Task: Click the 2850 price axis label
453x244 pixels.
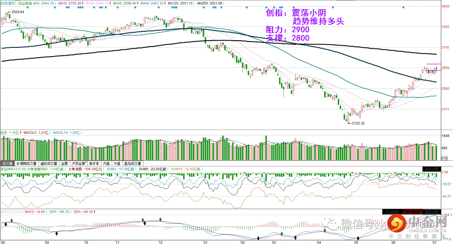Action: click(x=445, y=68)
